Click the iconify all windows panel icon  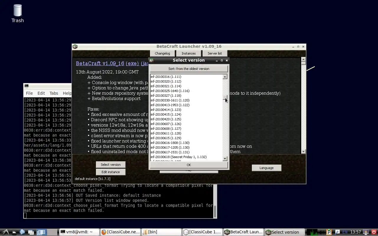(31, 232)
